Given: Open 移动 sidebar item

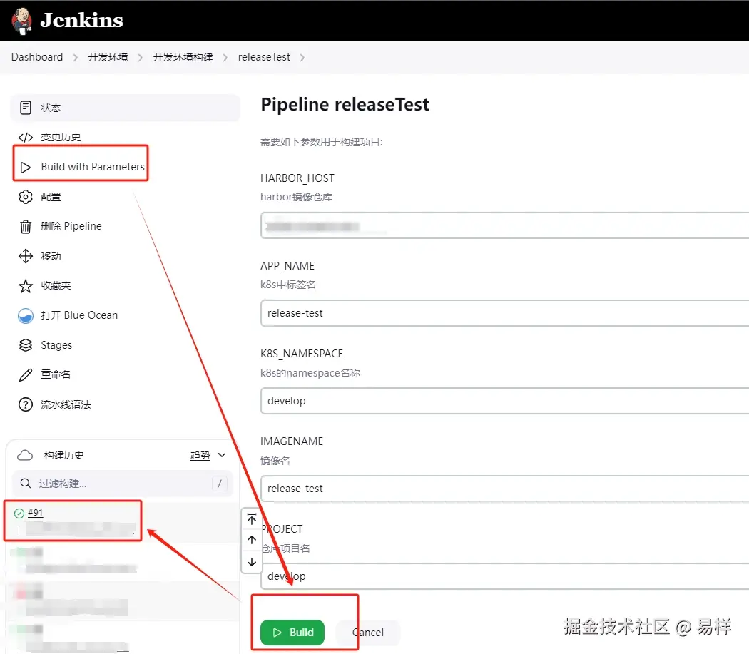Looking at the screenshot, I should 51,256.
